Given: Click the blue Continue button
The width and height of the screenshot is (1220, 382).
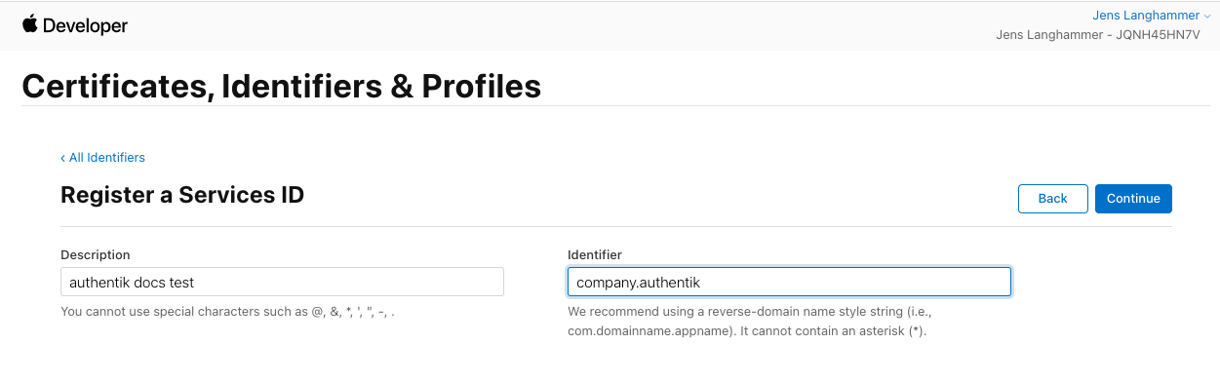Looking at the screenshot, I should 1133,198.
